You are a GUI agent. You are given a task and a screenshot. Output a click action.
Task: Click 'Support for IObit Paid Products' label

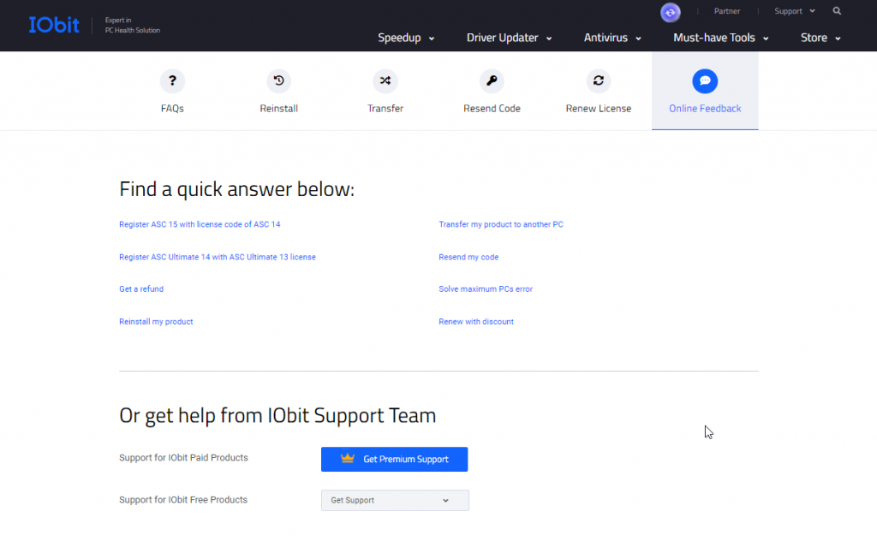pos(183,457)
